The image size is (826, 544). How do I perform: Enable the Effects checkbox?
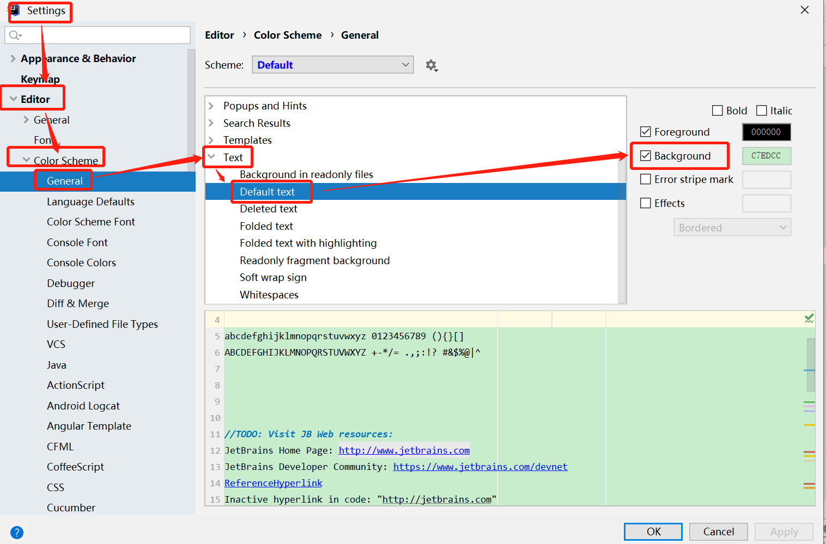646,203
